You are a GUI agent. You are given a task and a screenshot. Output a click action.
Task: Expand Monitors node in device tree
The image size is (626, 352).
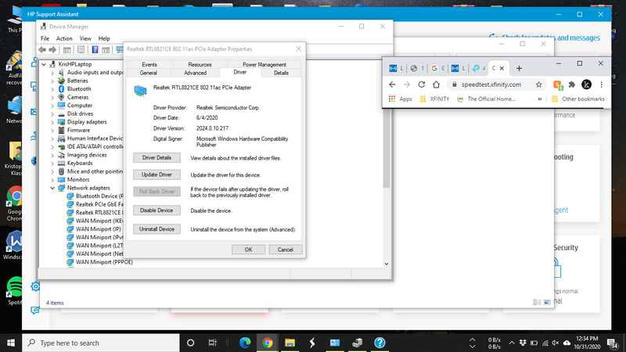[52, 180]
